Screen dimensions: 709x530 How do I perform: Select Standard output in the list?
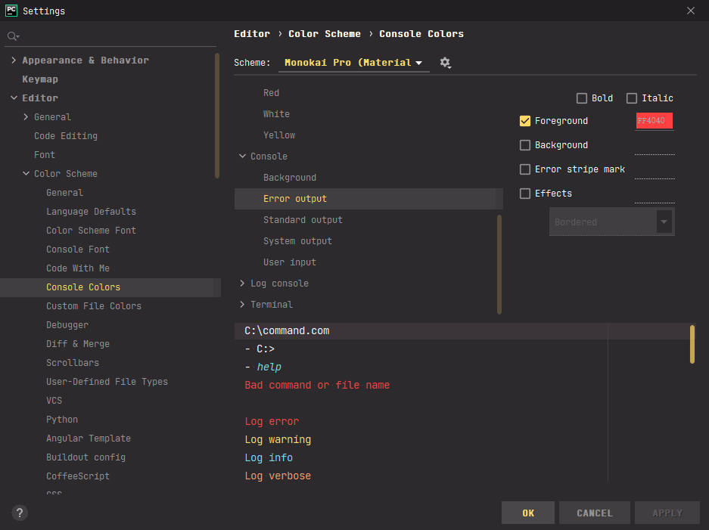click(303, 220)
